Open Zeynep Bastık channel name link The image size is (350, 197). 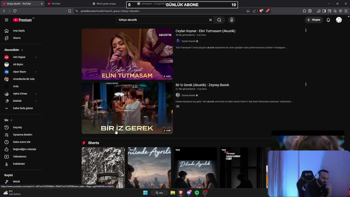point(188,95)
